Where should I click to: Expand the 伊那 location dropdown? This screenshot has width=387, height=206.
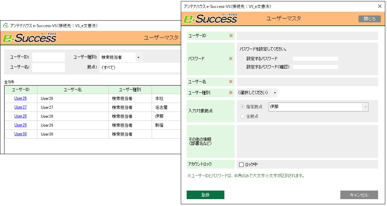click(x=365, y=107)
